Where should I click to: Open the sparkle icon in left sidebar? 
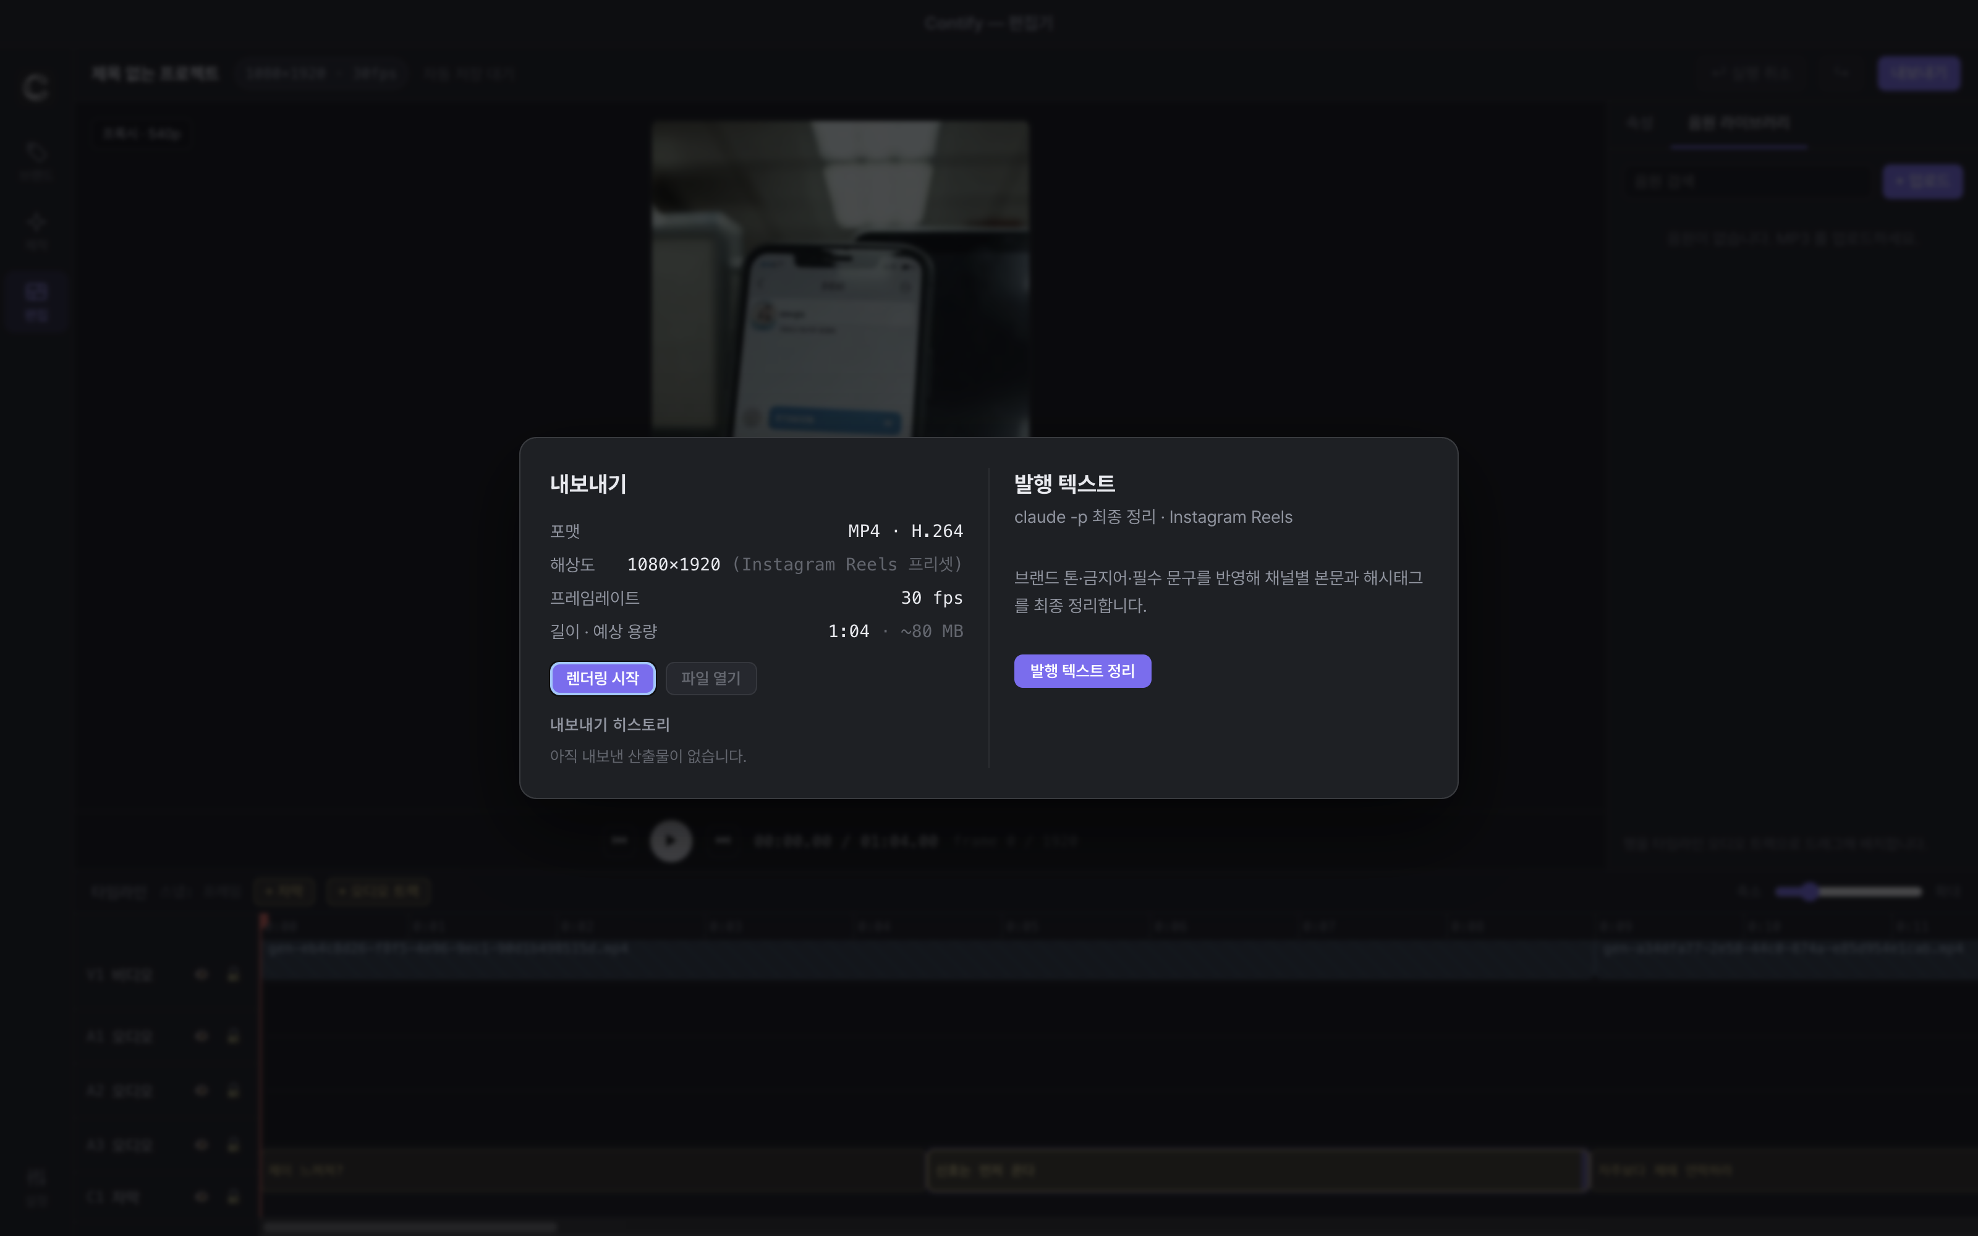tap(36, 230)
